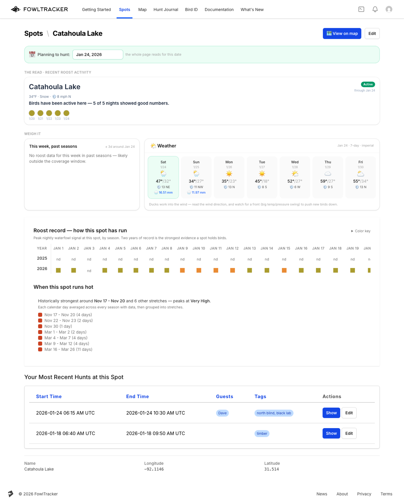This screenshot has width=404, height=502.
Task: Click the 1/22 roost activity dot
Action: tap(49, 113)
